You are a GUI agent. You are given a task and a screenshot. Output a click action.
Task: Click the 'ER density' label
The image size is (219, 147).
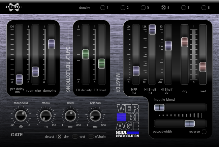(84, 90)
